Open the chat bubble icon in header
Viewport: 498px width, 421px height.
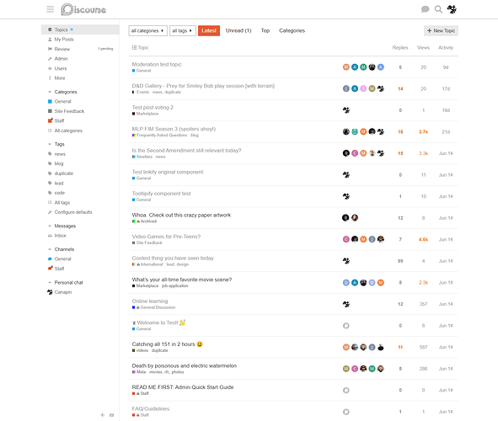point(425,9)
